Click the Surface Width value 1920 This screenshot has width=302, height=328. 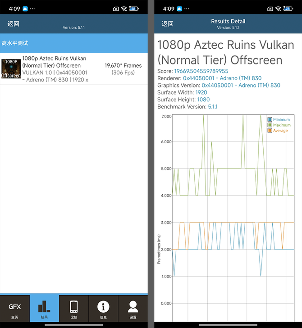point(201,92)
